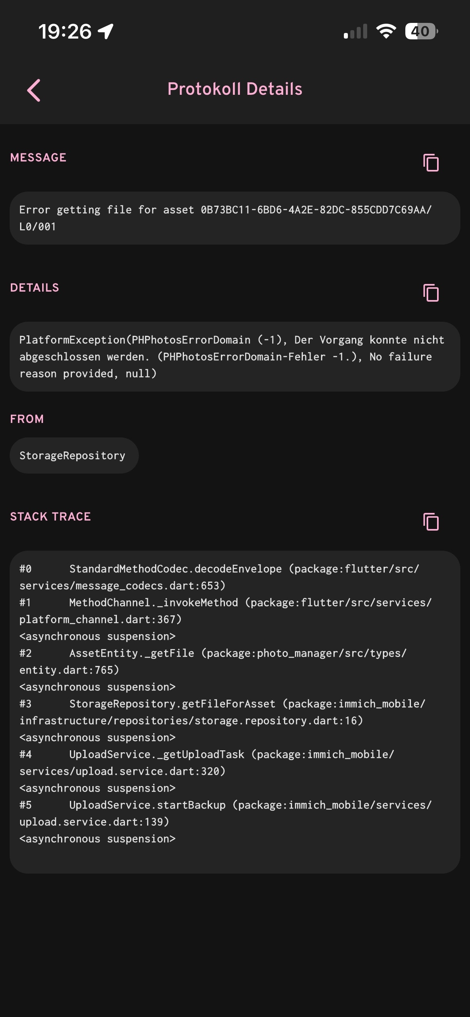Tap the FROM section heading
Screen dimensions: 470x1017
coord(27,419)
